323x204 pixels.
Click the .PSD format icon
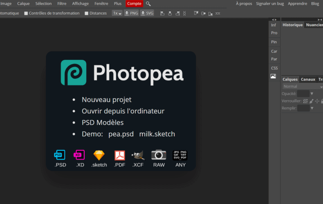tap(60, 155)
